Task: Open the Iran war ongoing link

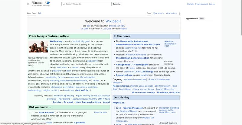Action: click(128, 79)
